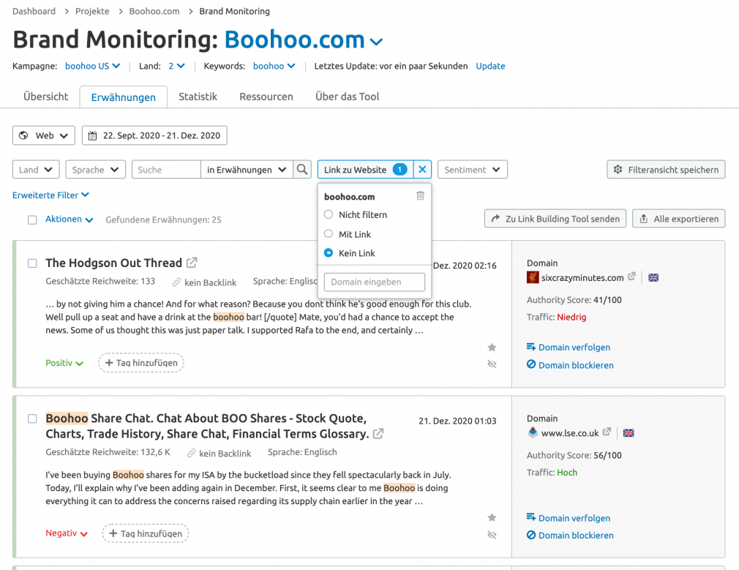The image size is (739, 570).
Task: Go to Boohoo.com breadcrumb
Action: pos(154,11)
